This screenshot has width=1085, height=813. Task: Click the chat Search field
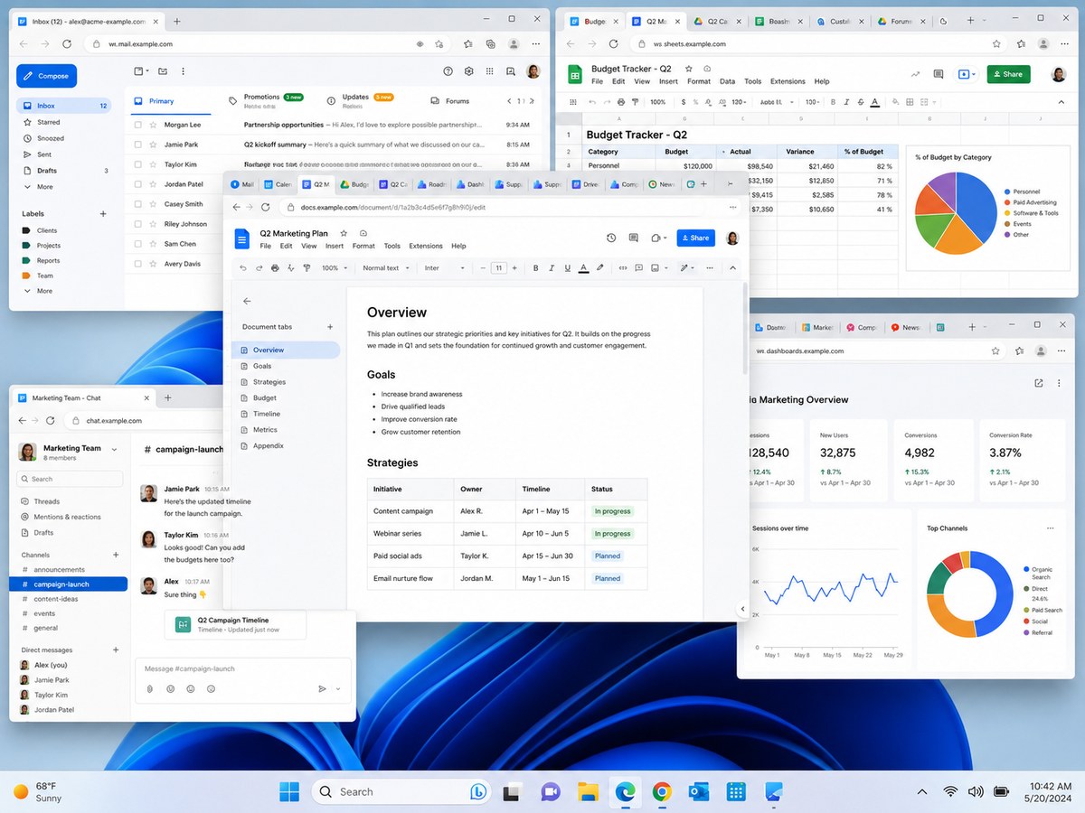pyautogui.click(x=71, y=479)
